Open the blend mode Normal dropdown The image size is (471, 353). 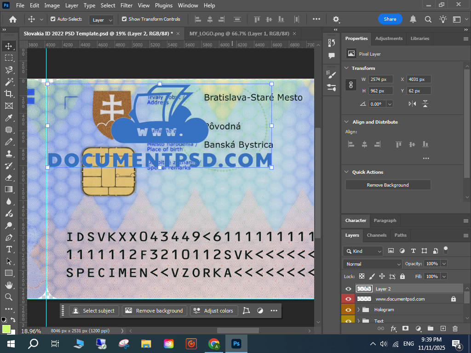click(372, 264)
